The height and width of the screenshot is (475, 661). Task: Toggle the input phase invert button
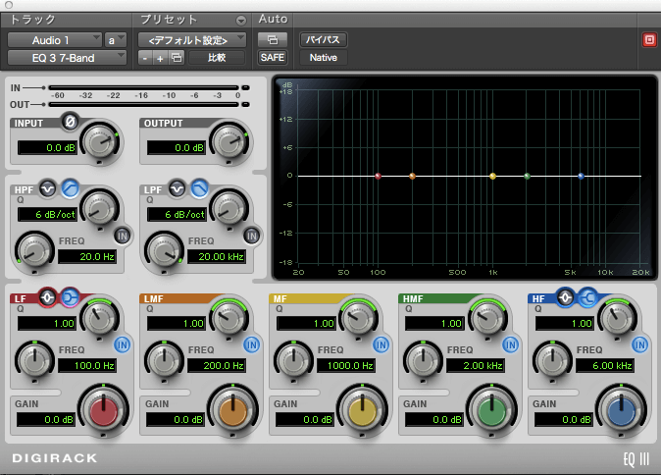pyautogui.click(x=70, y=123)
